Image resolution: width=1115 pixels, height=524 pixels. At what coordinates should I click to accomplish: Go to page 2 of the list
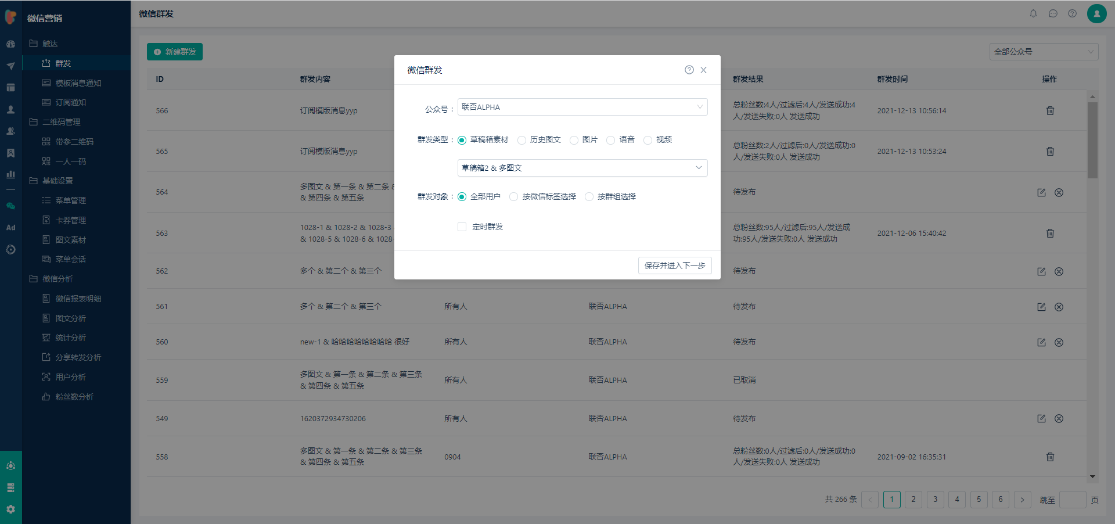(913, 500)
